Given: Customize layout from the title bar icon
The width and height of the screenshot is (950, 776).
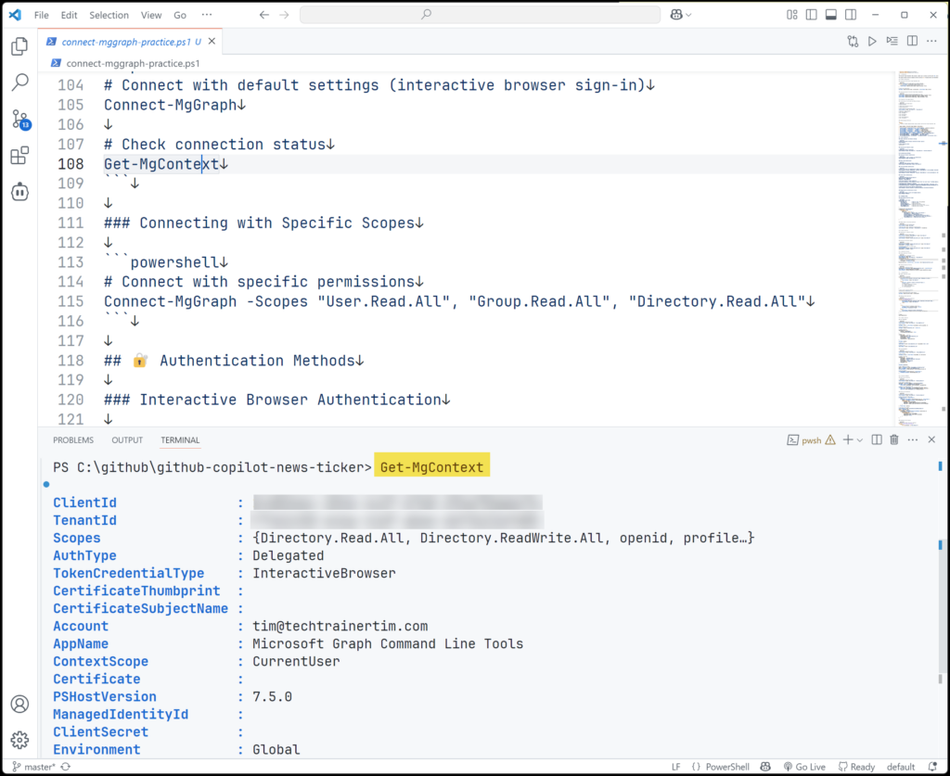Looking at the screenshot, I should point(792,15).
